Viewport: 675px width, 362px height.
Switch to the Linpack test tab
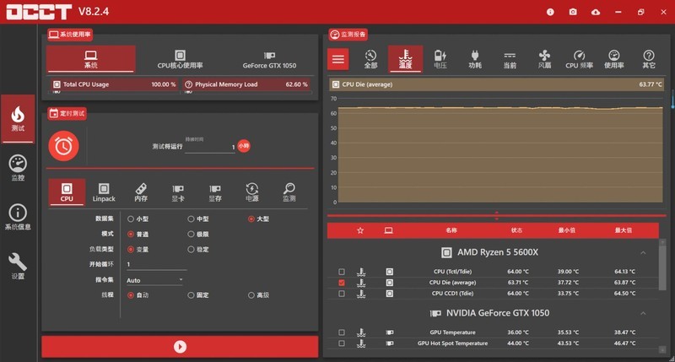(x=103, y=192)
